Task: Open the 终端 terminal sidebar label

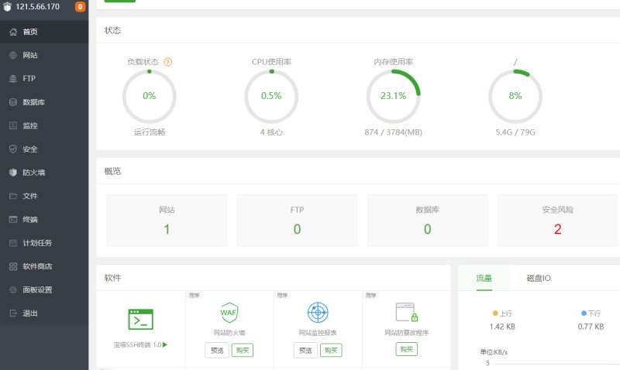Action: 30,220
